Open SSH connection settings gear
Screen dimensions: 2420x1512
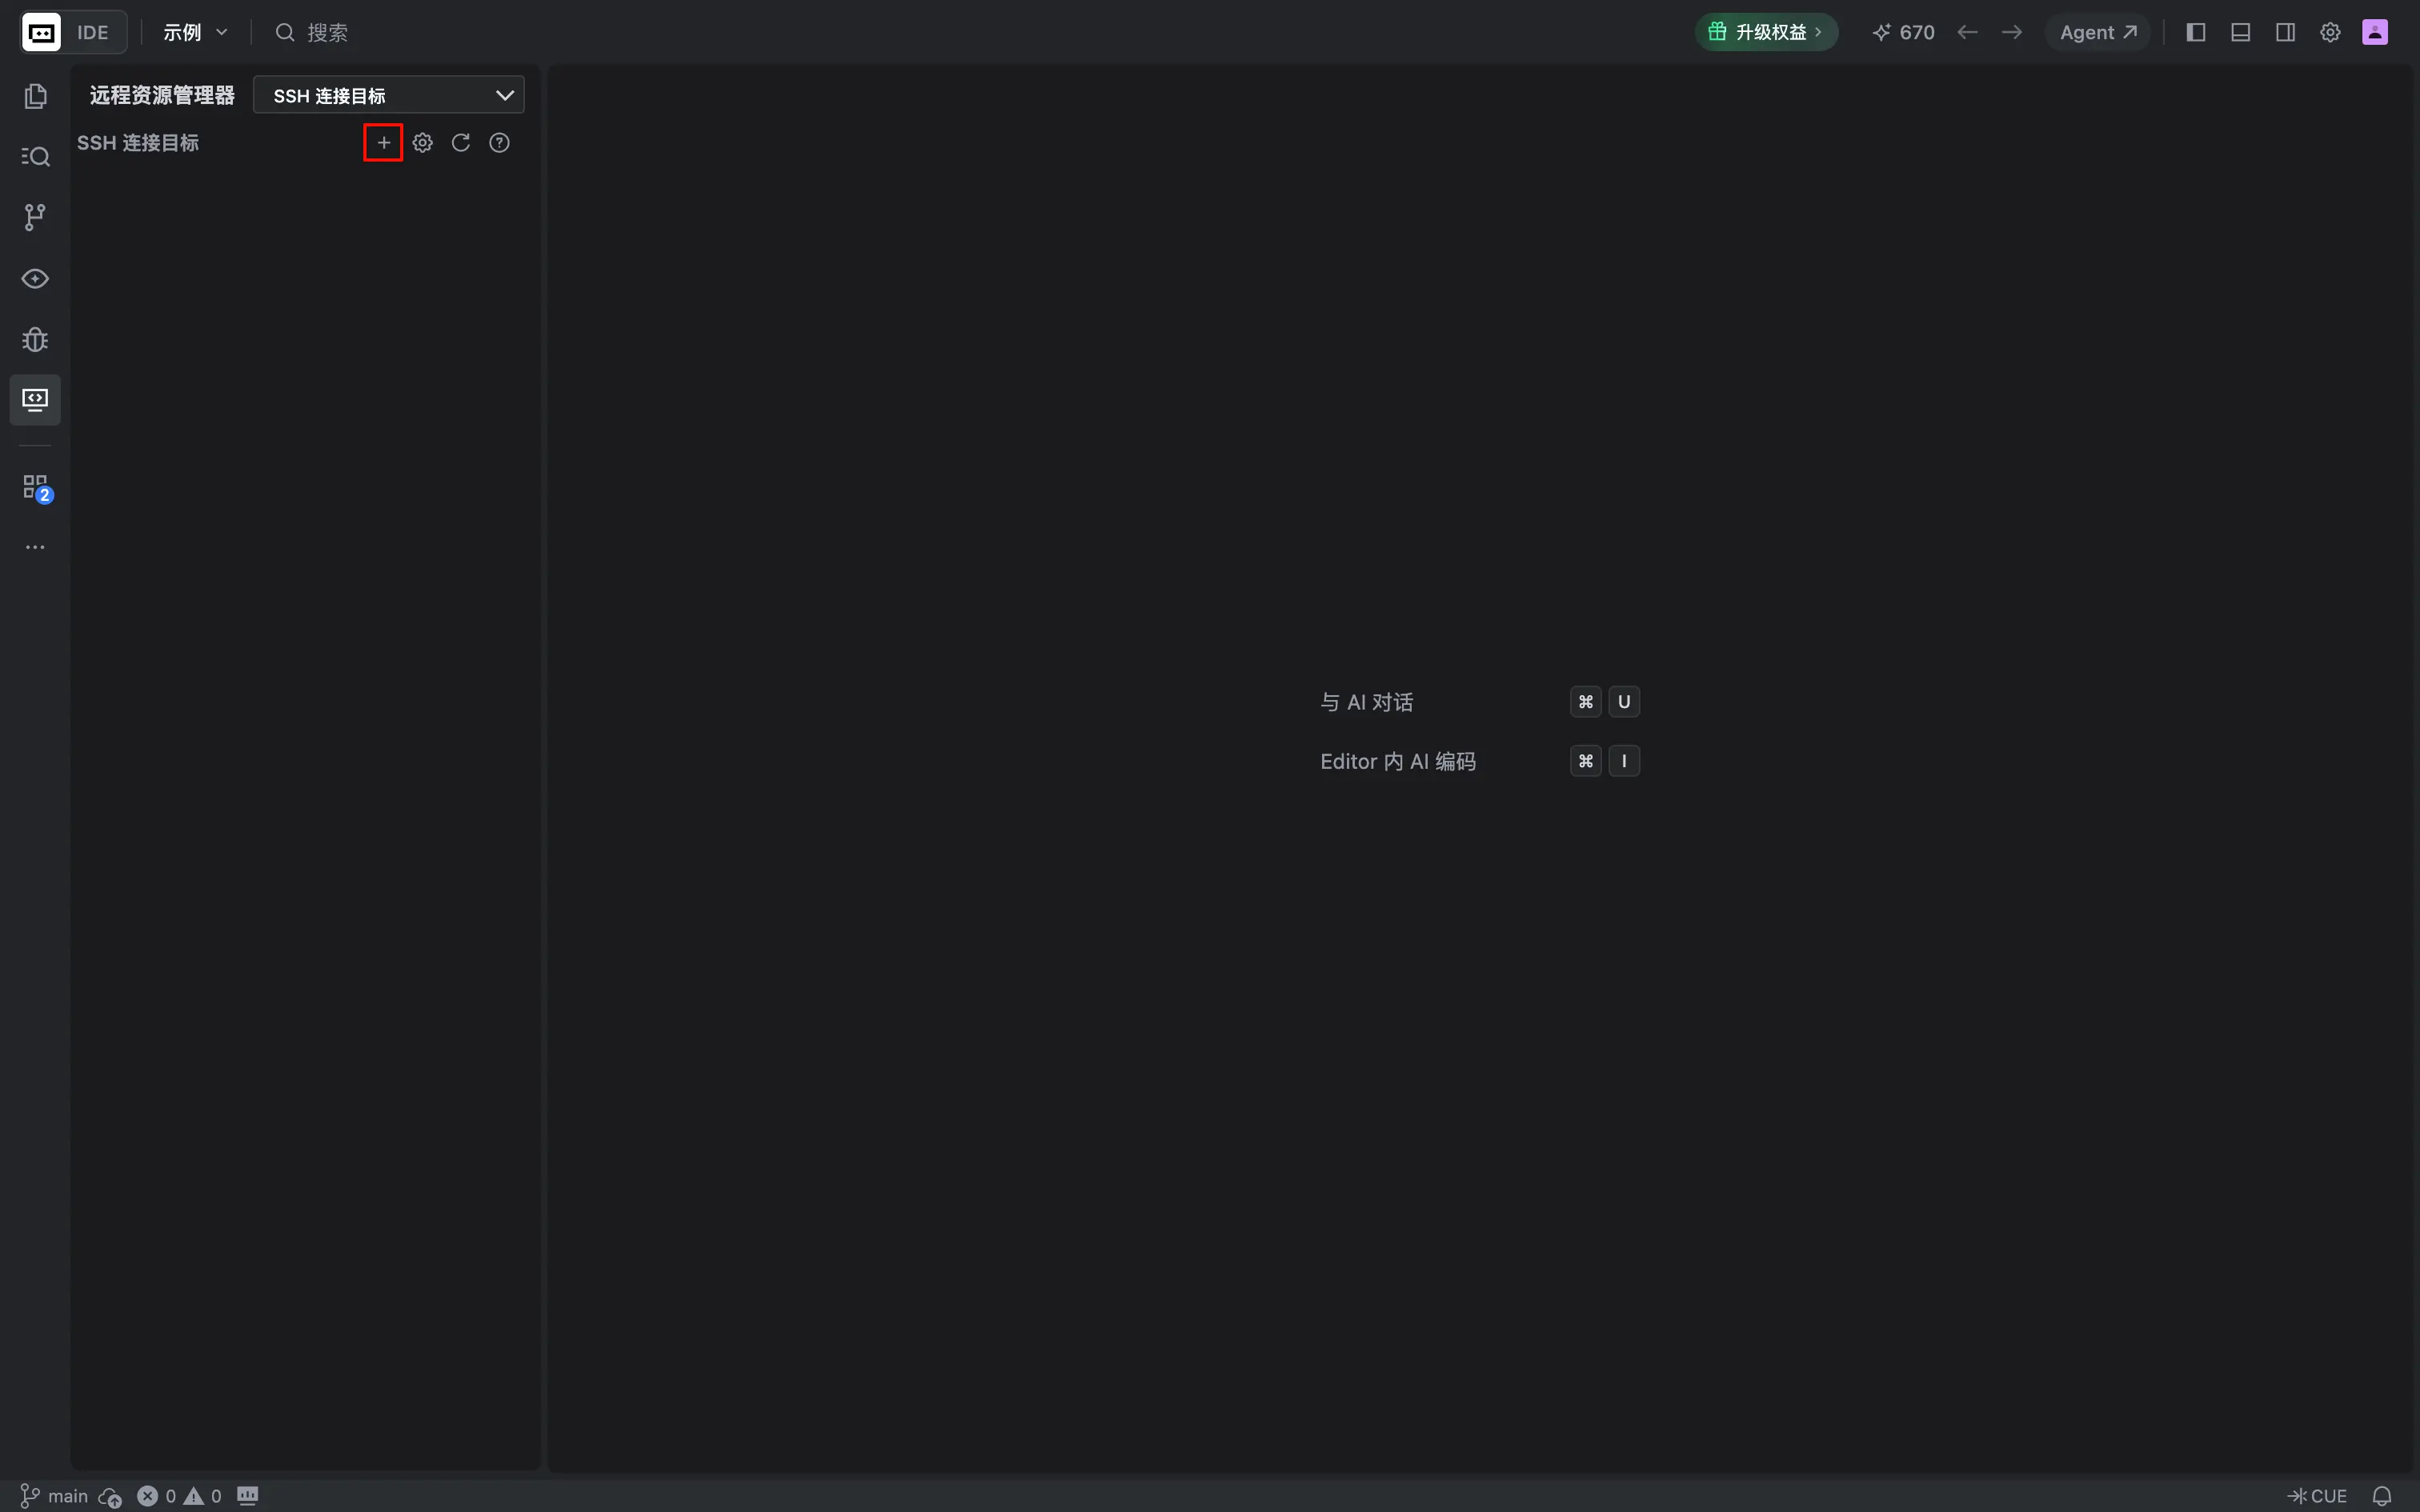point(422,143)
